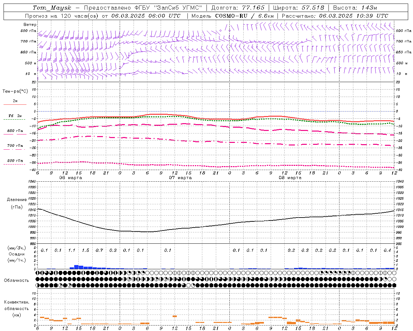This screenshot has height=331, width=413.
Task: Click the Конвективн. convective cloud label
Action: 16,302
